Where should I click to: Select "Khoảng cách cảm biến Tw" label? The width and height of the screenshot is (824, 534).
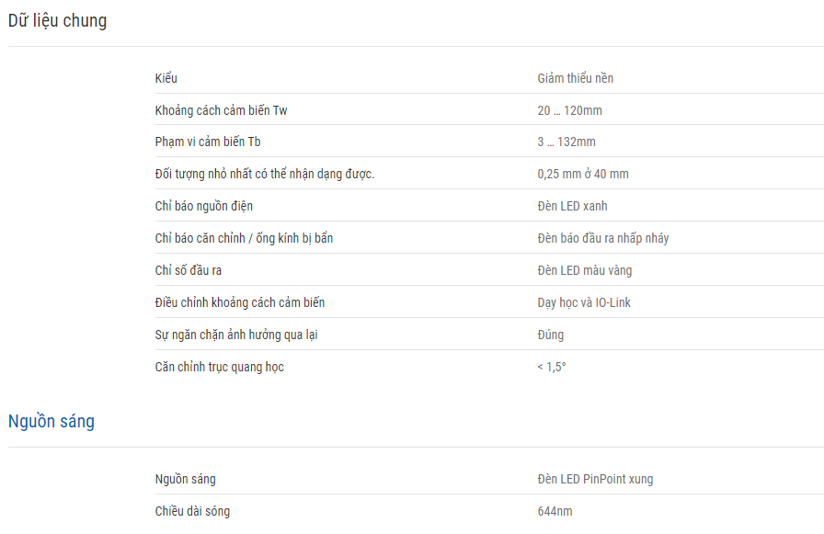[222, 110]
